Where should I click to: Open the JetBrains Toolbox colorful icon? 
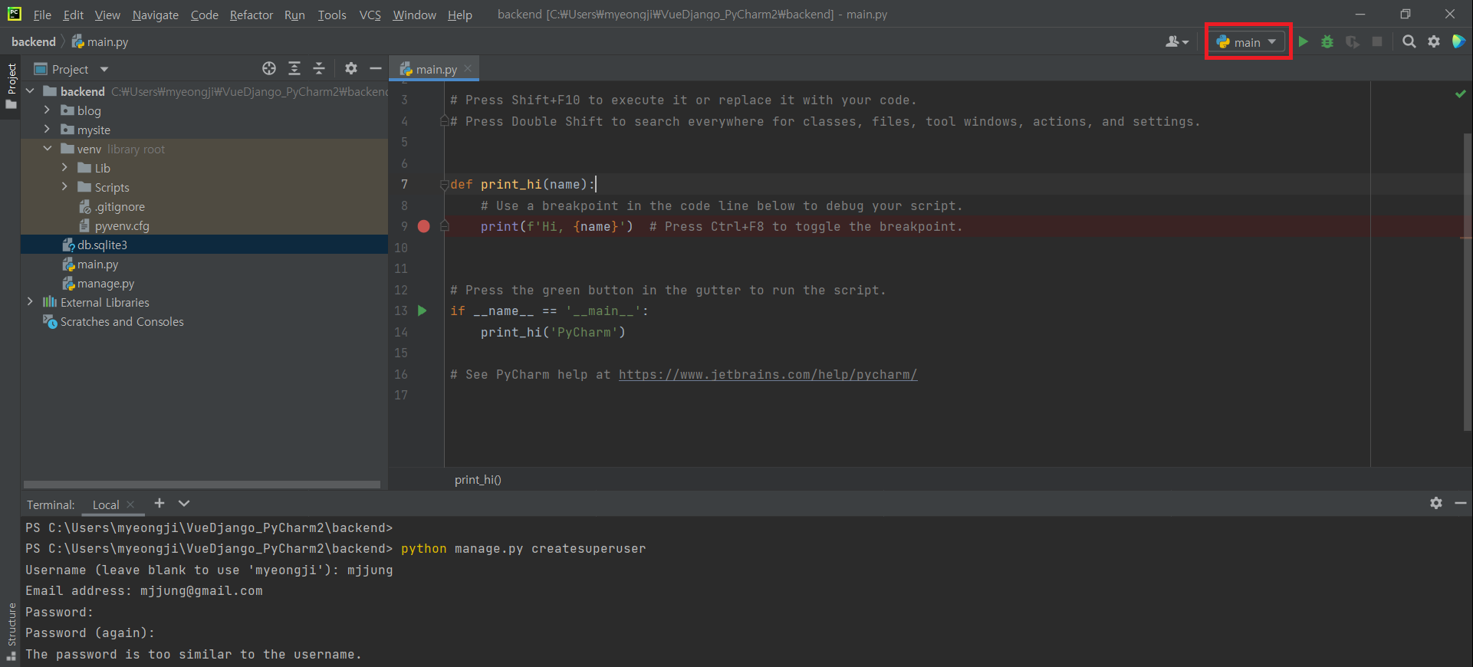pos(1458,41)
